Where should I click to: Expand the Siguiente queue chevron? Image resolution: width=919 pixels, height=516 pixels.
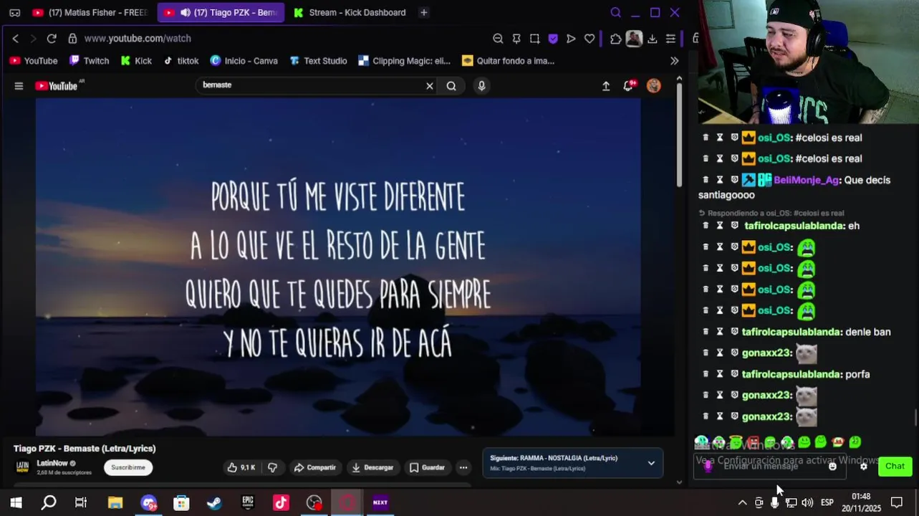click(651, 463)
